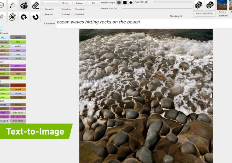Viewport: 232px width, 163px height.
Task: Click the Segmentation button
Action: point(50,3)
